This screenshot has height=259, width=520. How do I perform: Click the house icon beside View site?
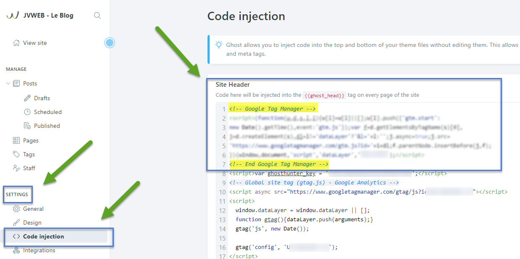tap(16, 43)
